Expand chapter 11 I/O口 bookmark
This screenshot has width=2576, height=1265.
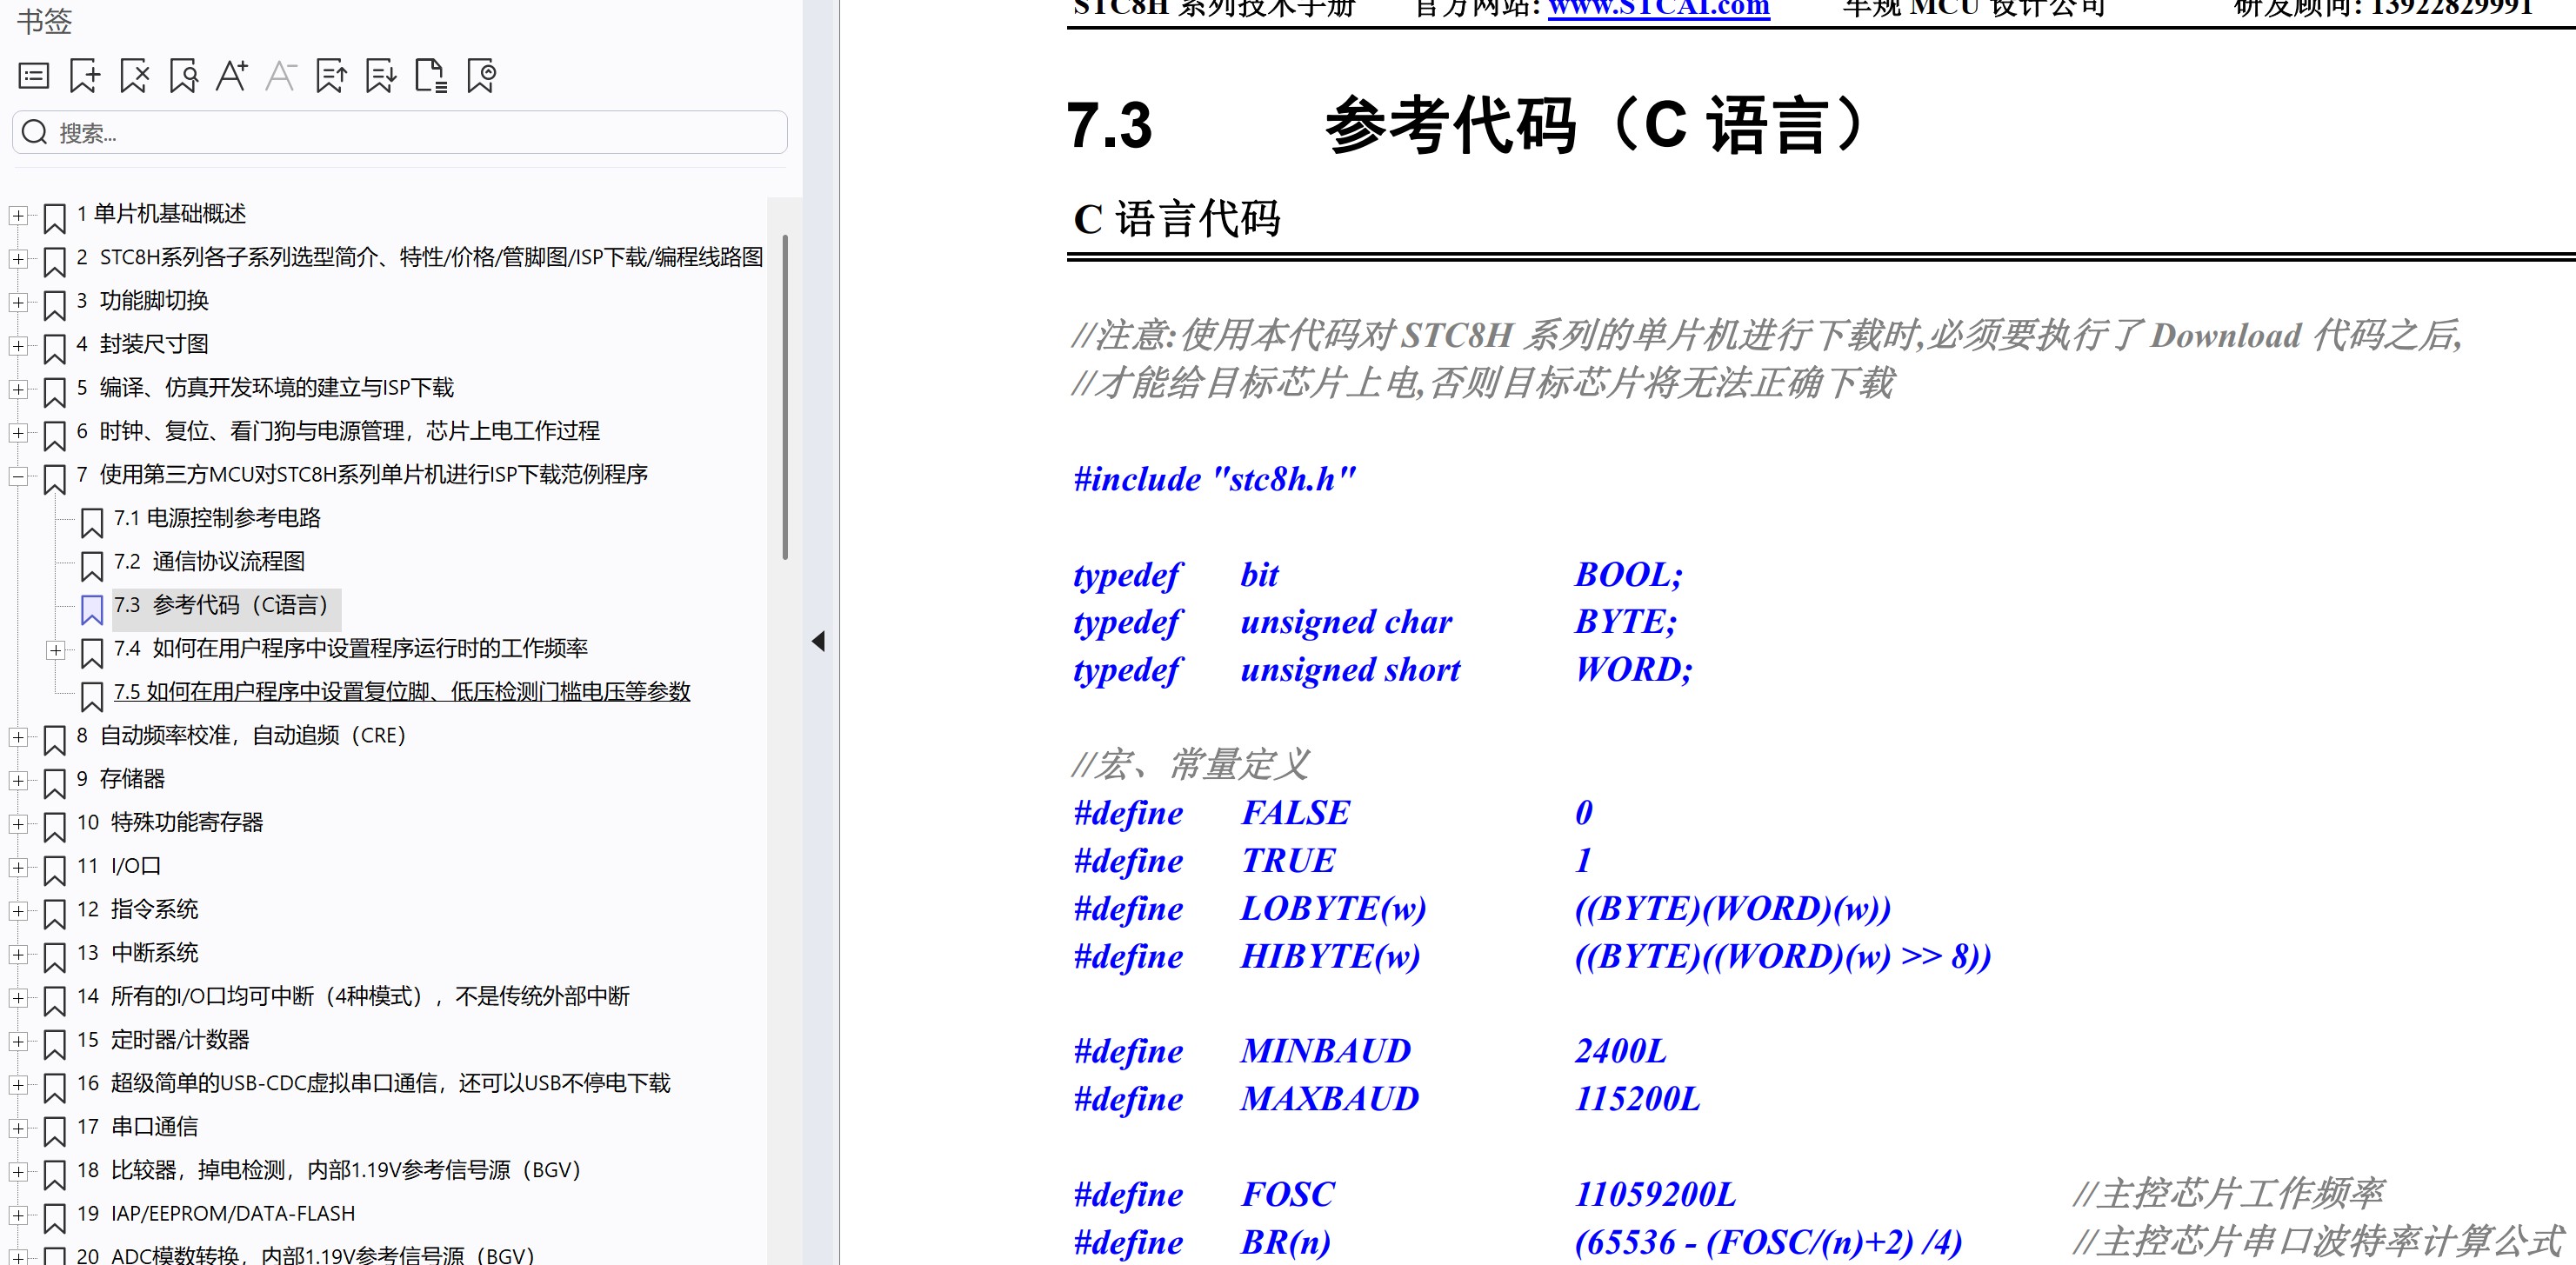click(x=18, y=868)
